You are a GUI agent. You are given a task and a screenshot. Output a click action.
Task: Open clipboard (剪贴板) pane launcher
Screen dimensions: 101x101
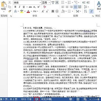(11, 16)
